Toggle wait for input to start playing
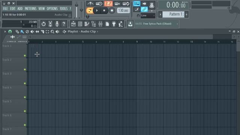This screenshot has height=135, width=240. 99,3
